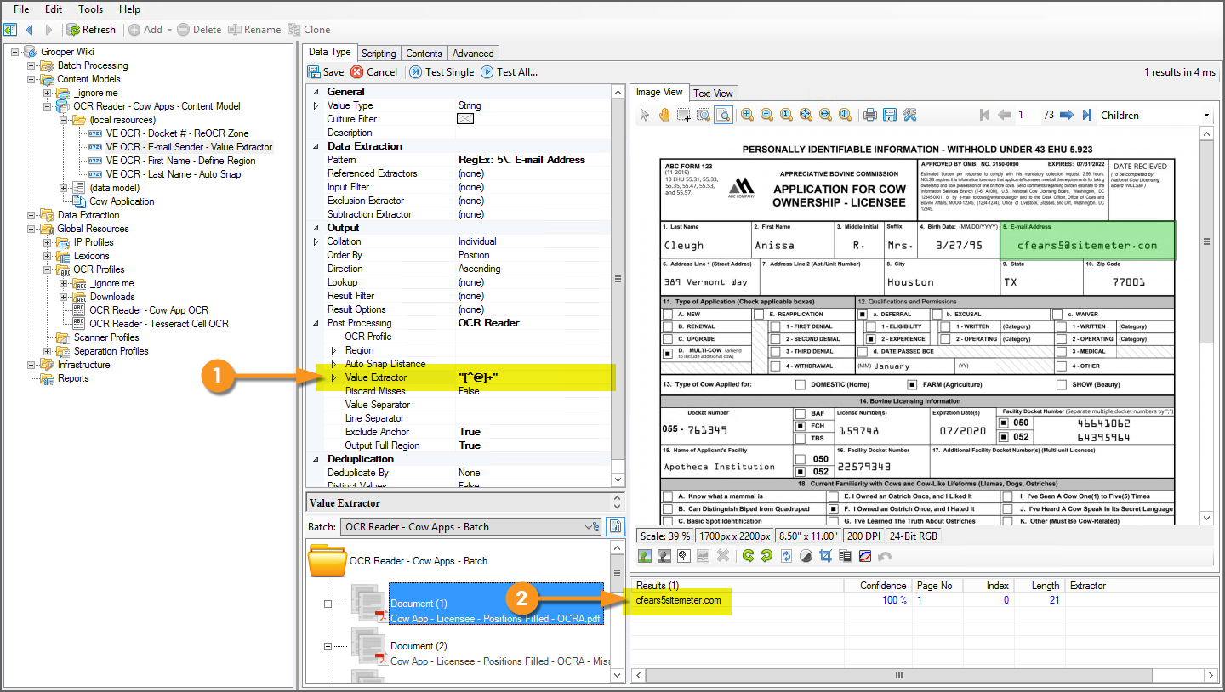Screen dimensions: 1225x692
Task: Click the save image floppy disk icon
Action: pyautogui.click(x=889, y=115)
